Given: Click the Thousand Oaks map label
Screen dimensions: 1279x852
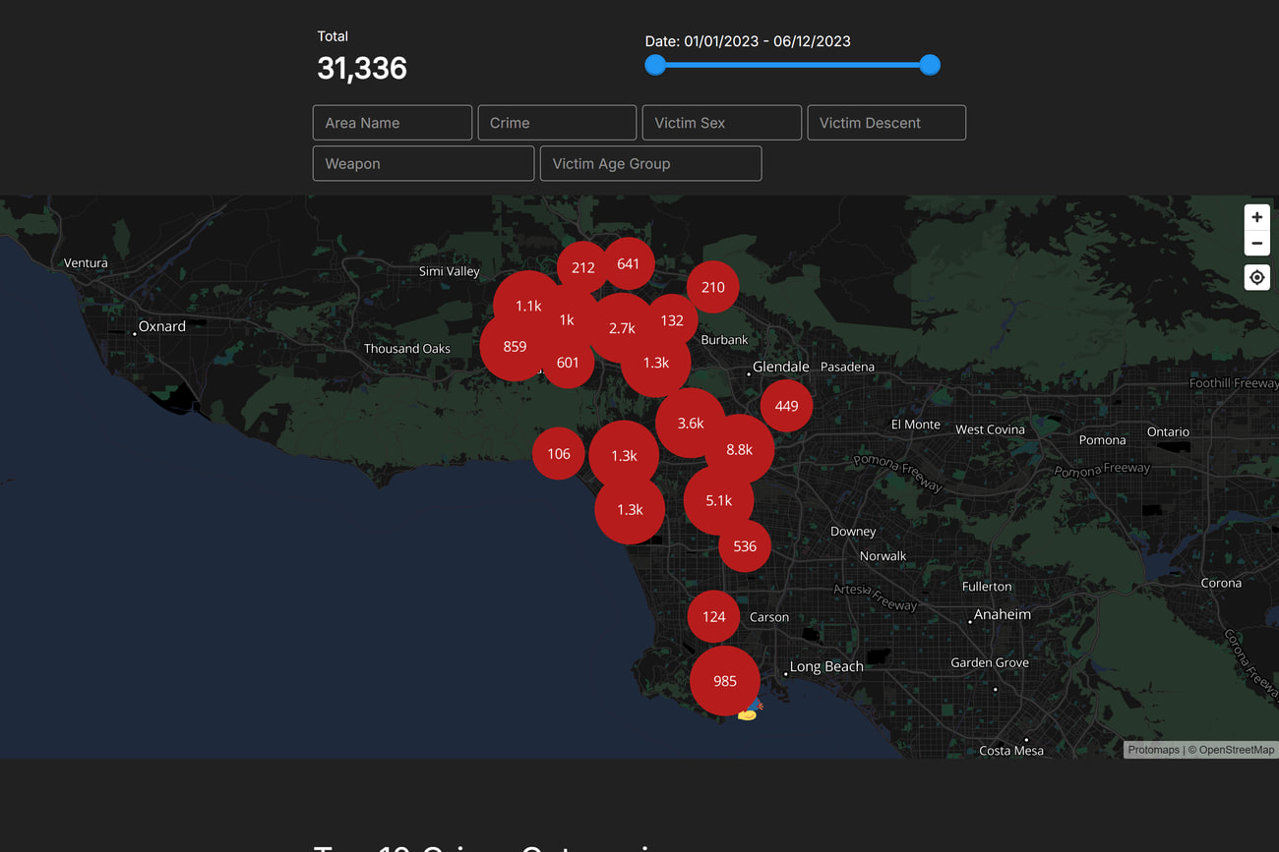Looking at the screenshot, I should (x=407, y=349).
